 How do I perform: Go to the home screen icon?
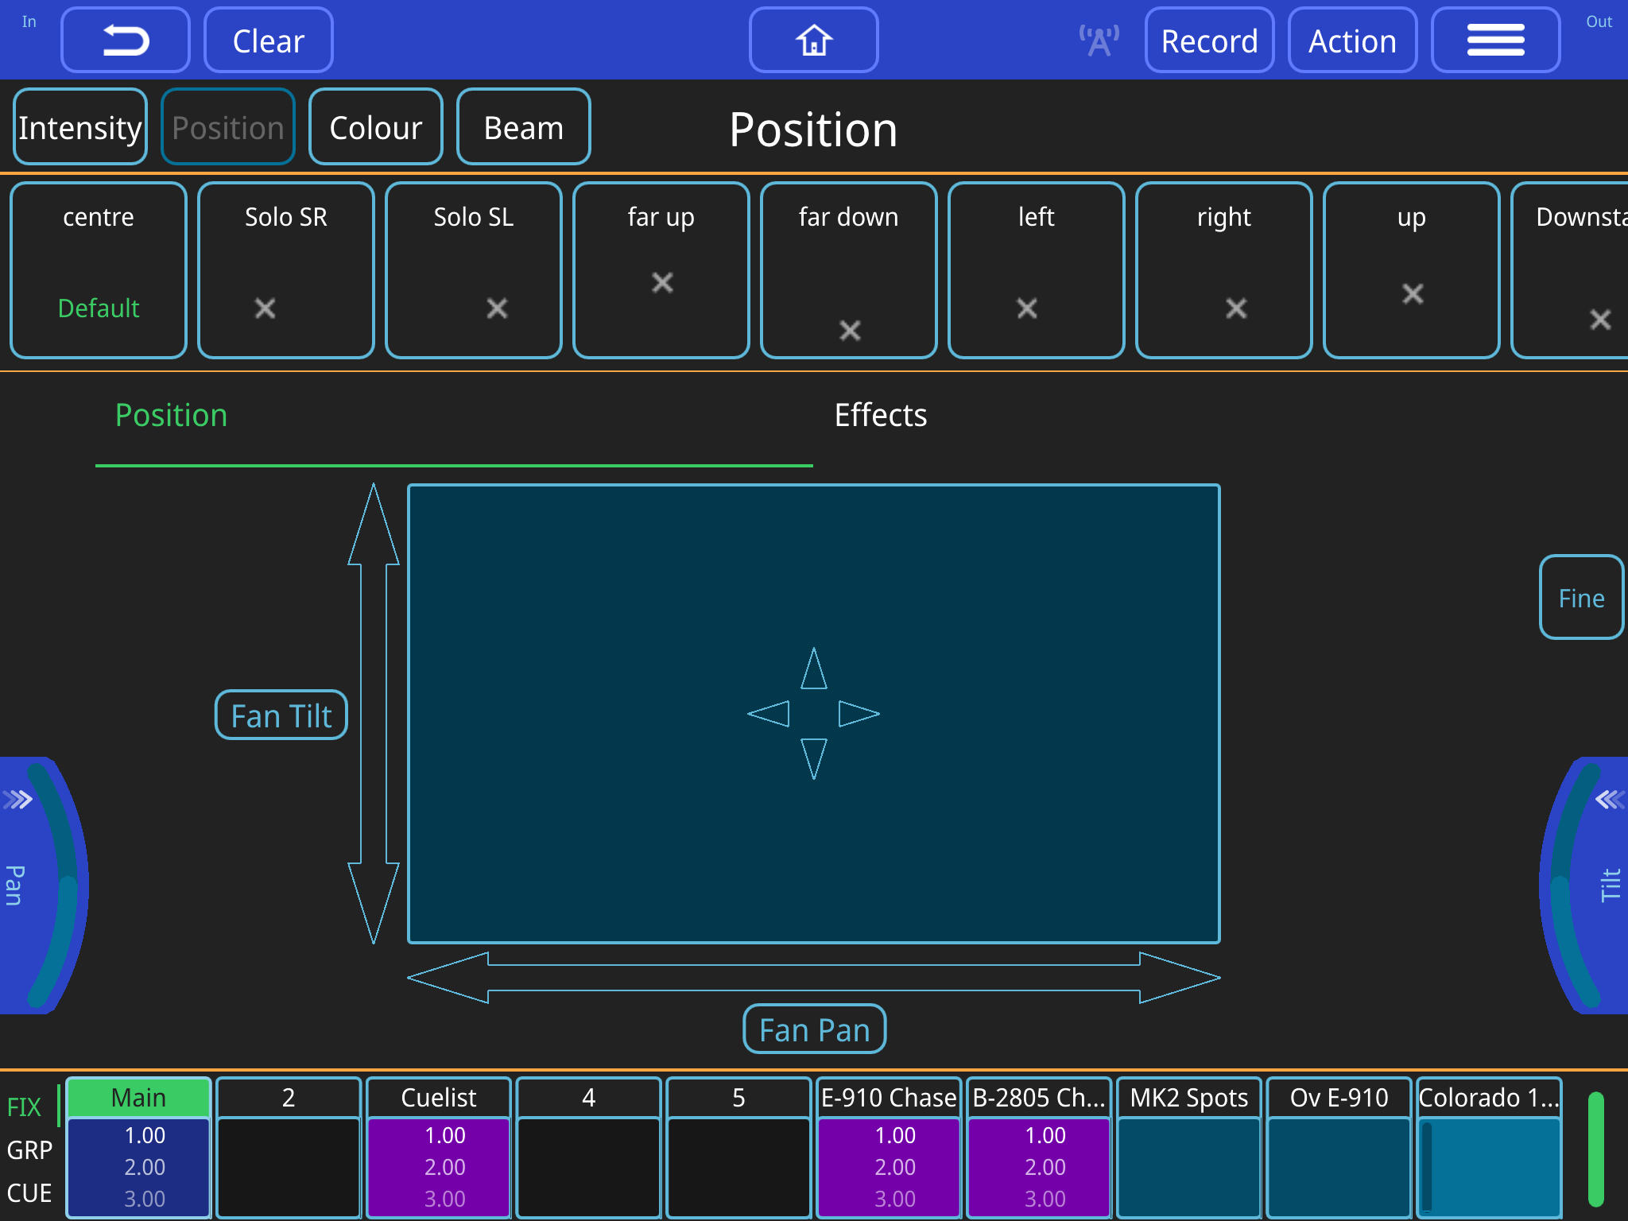coord(813,41)
